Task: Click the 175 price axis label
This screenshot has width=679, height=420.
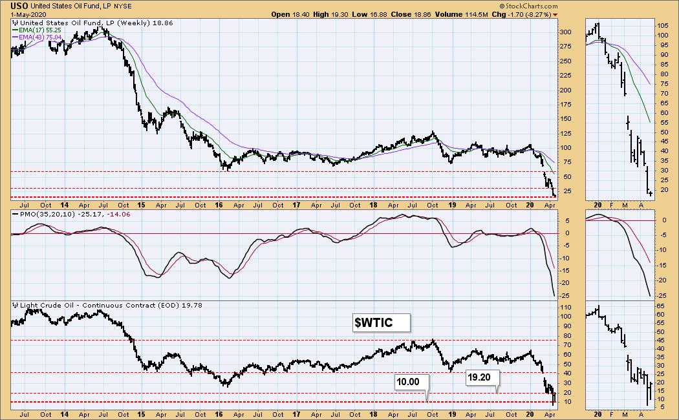Action: click(x=566, y=104)
